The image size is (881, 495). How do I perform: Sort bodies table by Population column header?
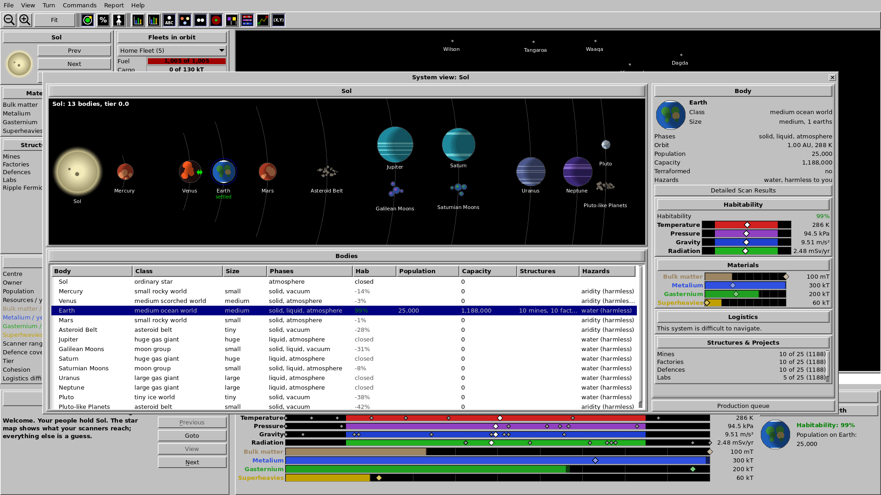point(428,271)
